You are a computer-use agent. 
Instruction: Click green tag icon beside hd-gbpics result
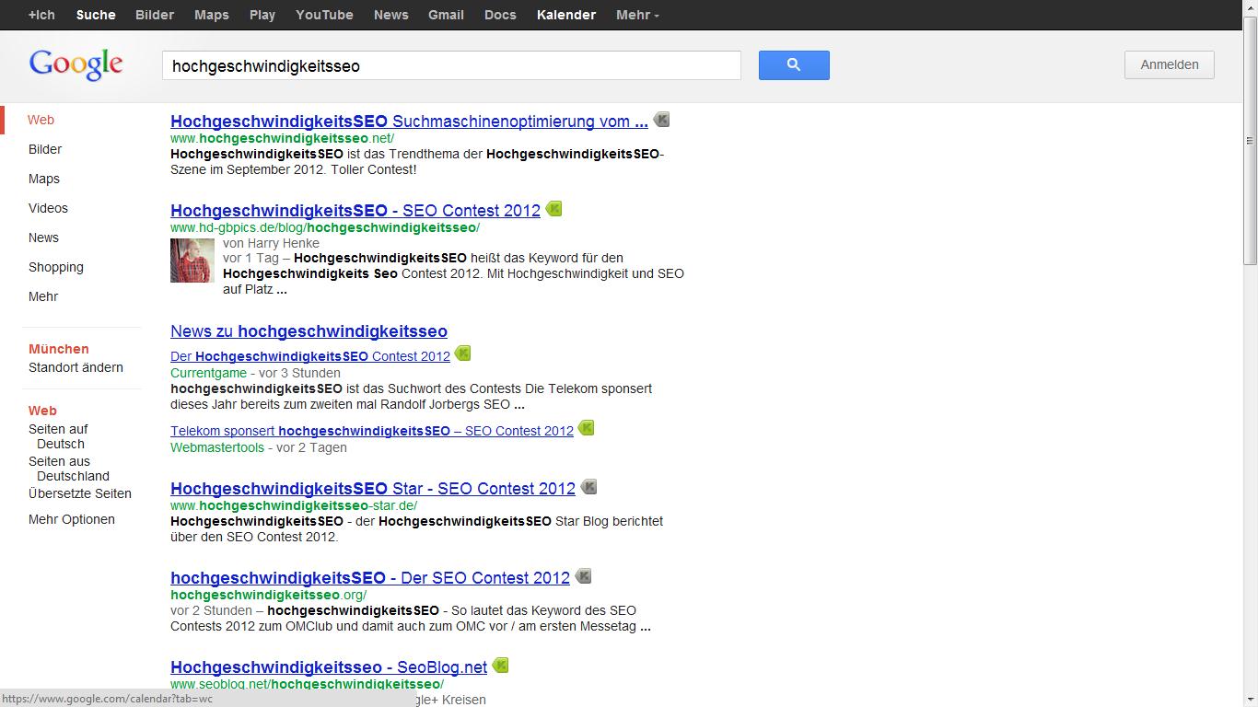click(x=553, y=209)
